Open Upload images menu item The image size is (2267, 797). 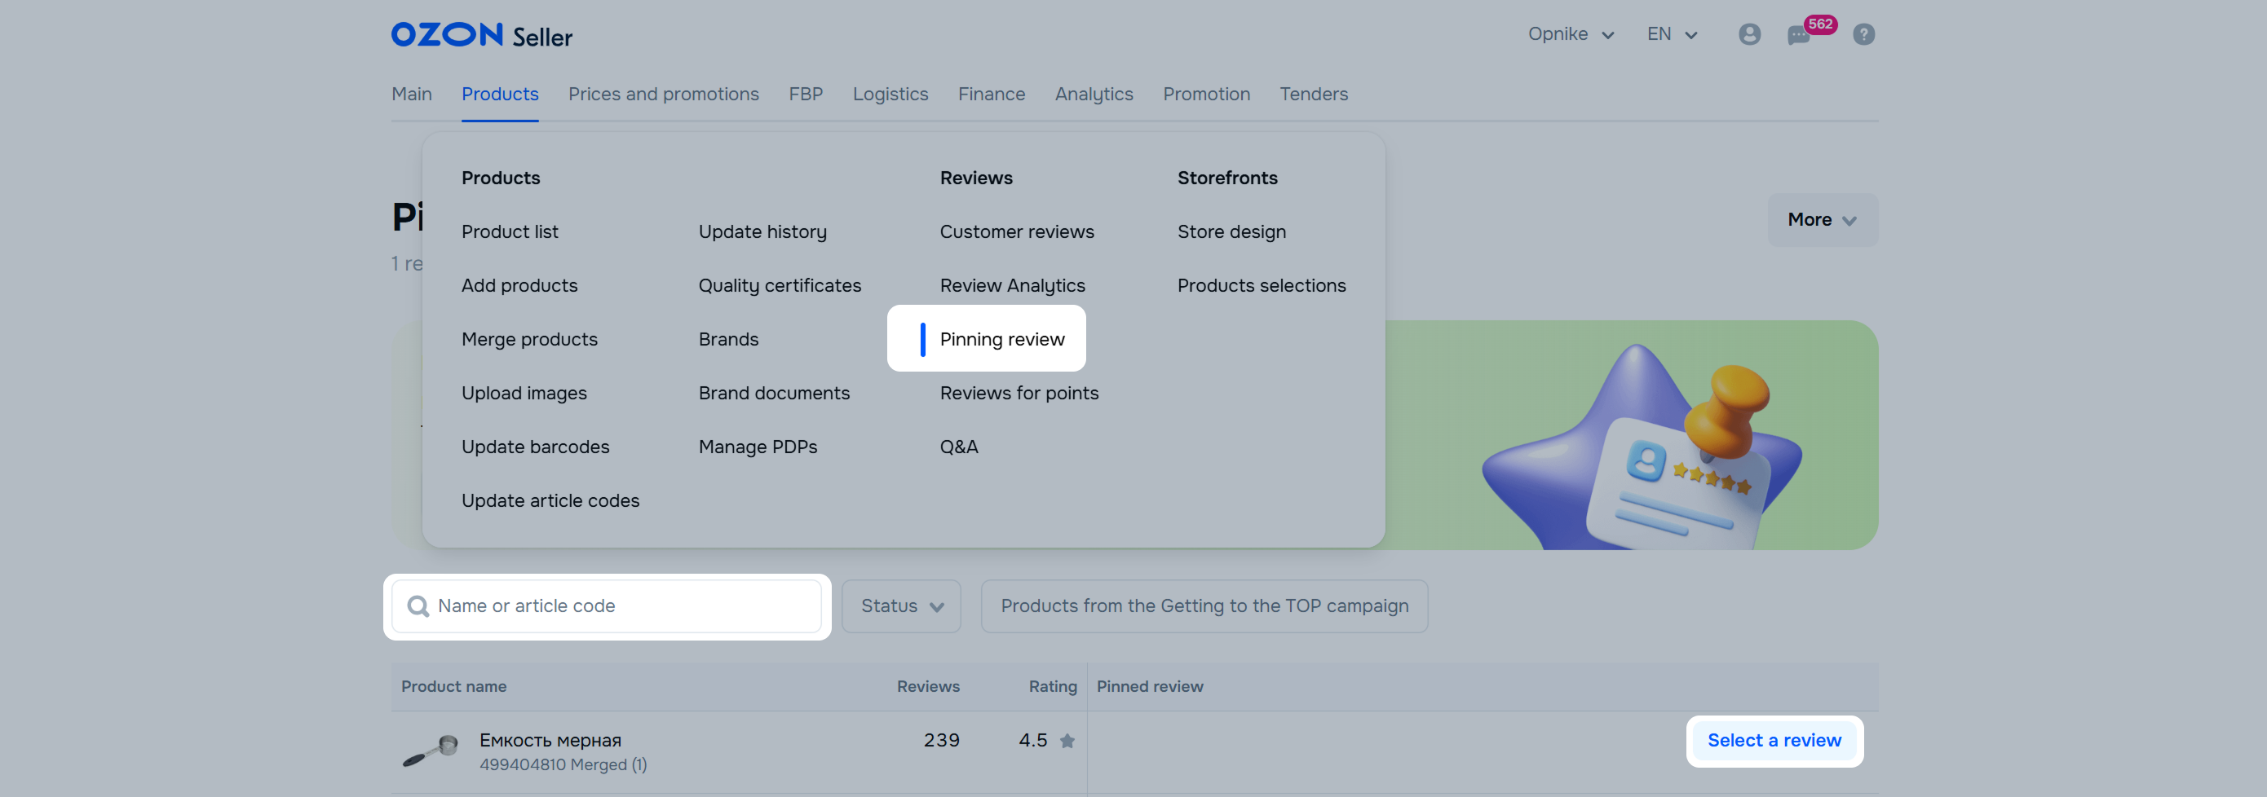click(524, 394)
